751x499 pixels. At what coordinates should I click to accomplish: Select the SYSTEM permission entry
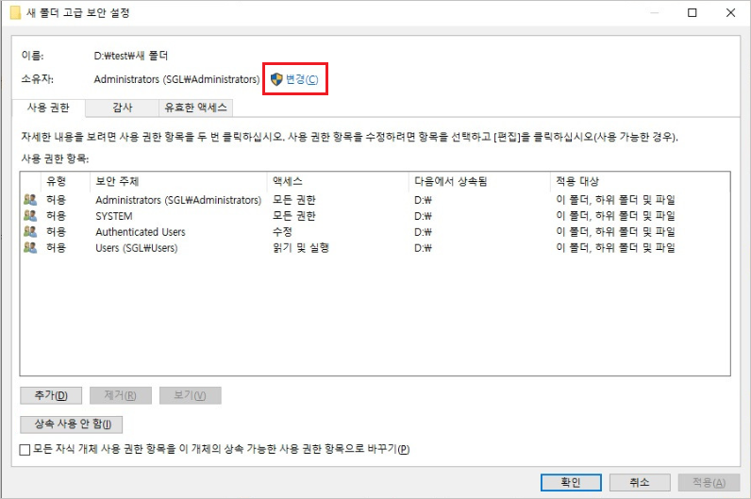(375, 216)
